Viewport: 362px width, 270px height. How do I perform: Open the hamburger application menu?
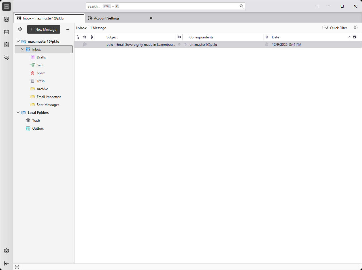point(317,6)
